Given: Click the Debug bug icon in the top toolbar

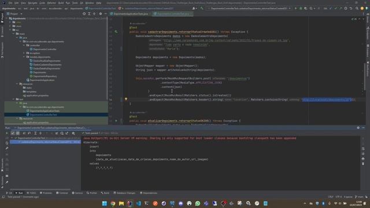Looking at the screenshot, I should tap(301, 8).
